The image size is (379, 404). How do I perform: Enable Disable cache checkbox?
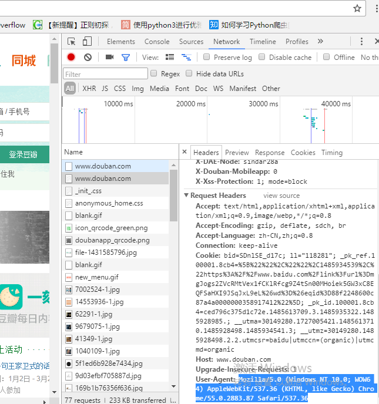[261, 57]
